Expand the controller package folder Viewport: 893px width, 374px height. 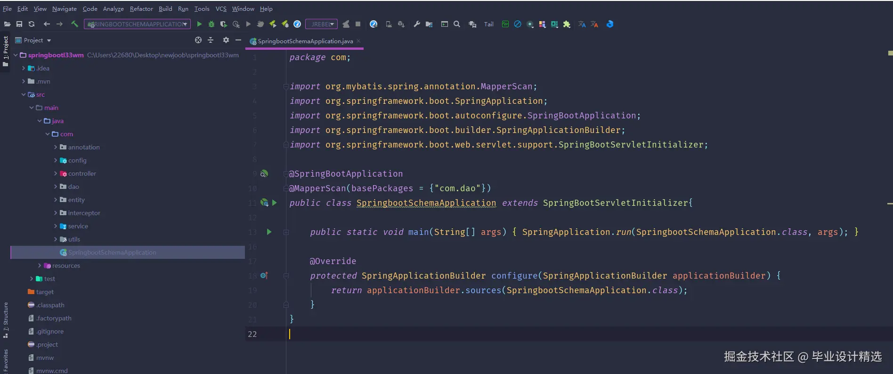(x=56, y=173)
